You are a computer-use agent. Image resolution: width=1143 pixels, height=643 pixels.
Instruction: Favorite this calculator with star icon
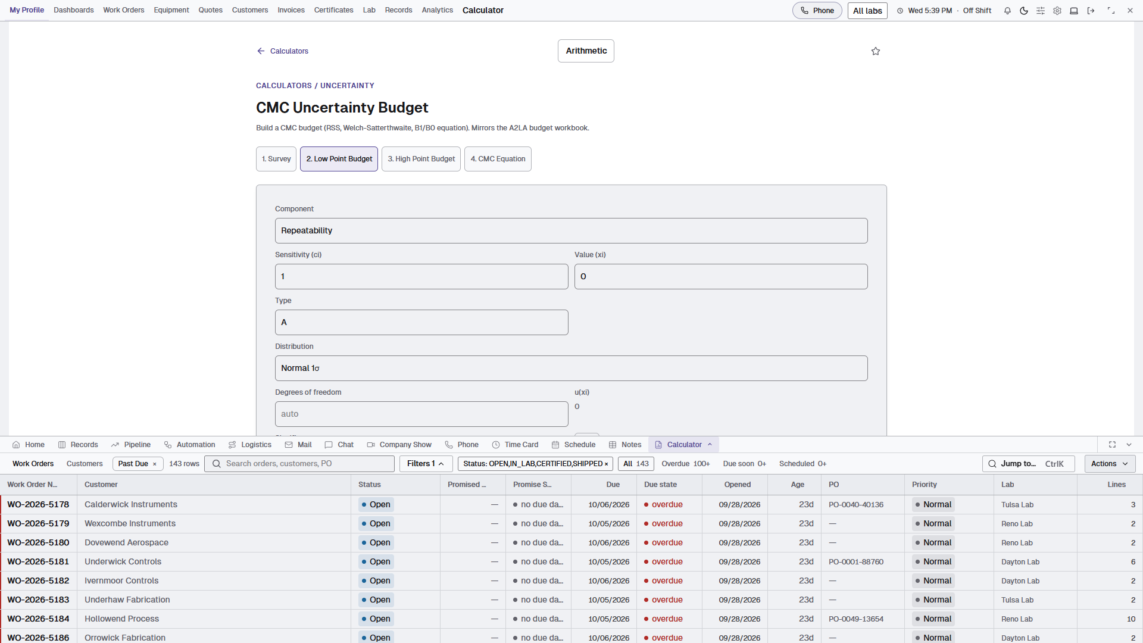(x=876, y=51)
